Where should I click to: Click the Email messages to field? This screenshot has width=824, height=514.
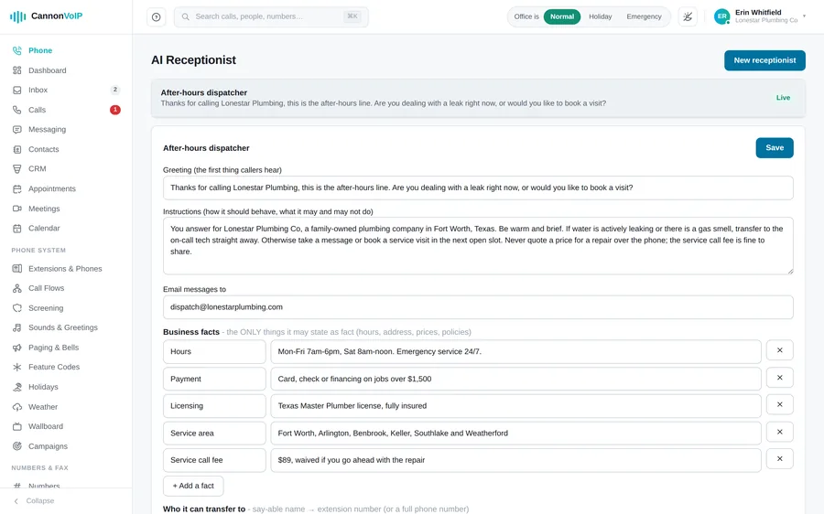pos(478,307)
